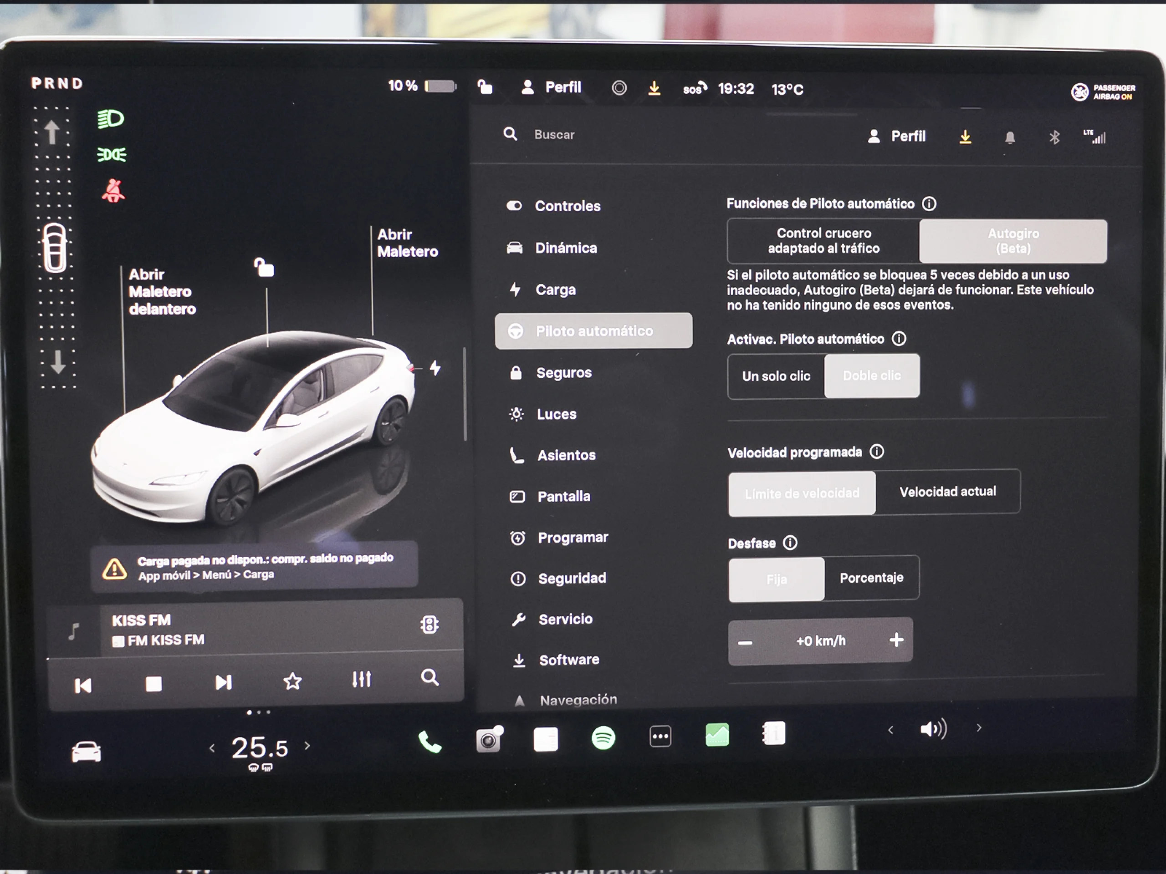The width and height of the screenshot is (1166, 874).
Task: Open the energy consumption chart icon
Action: pyautogui.click(x=717, y=735)
